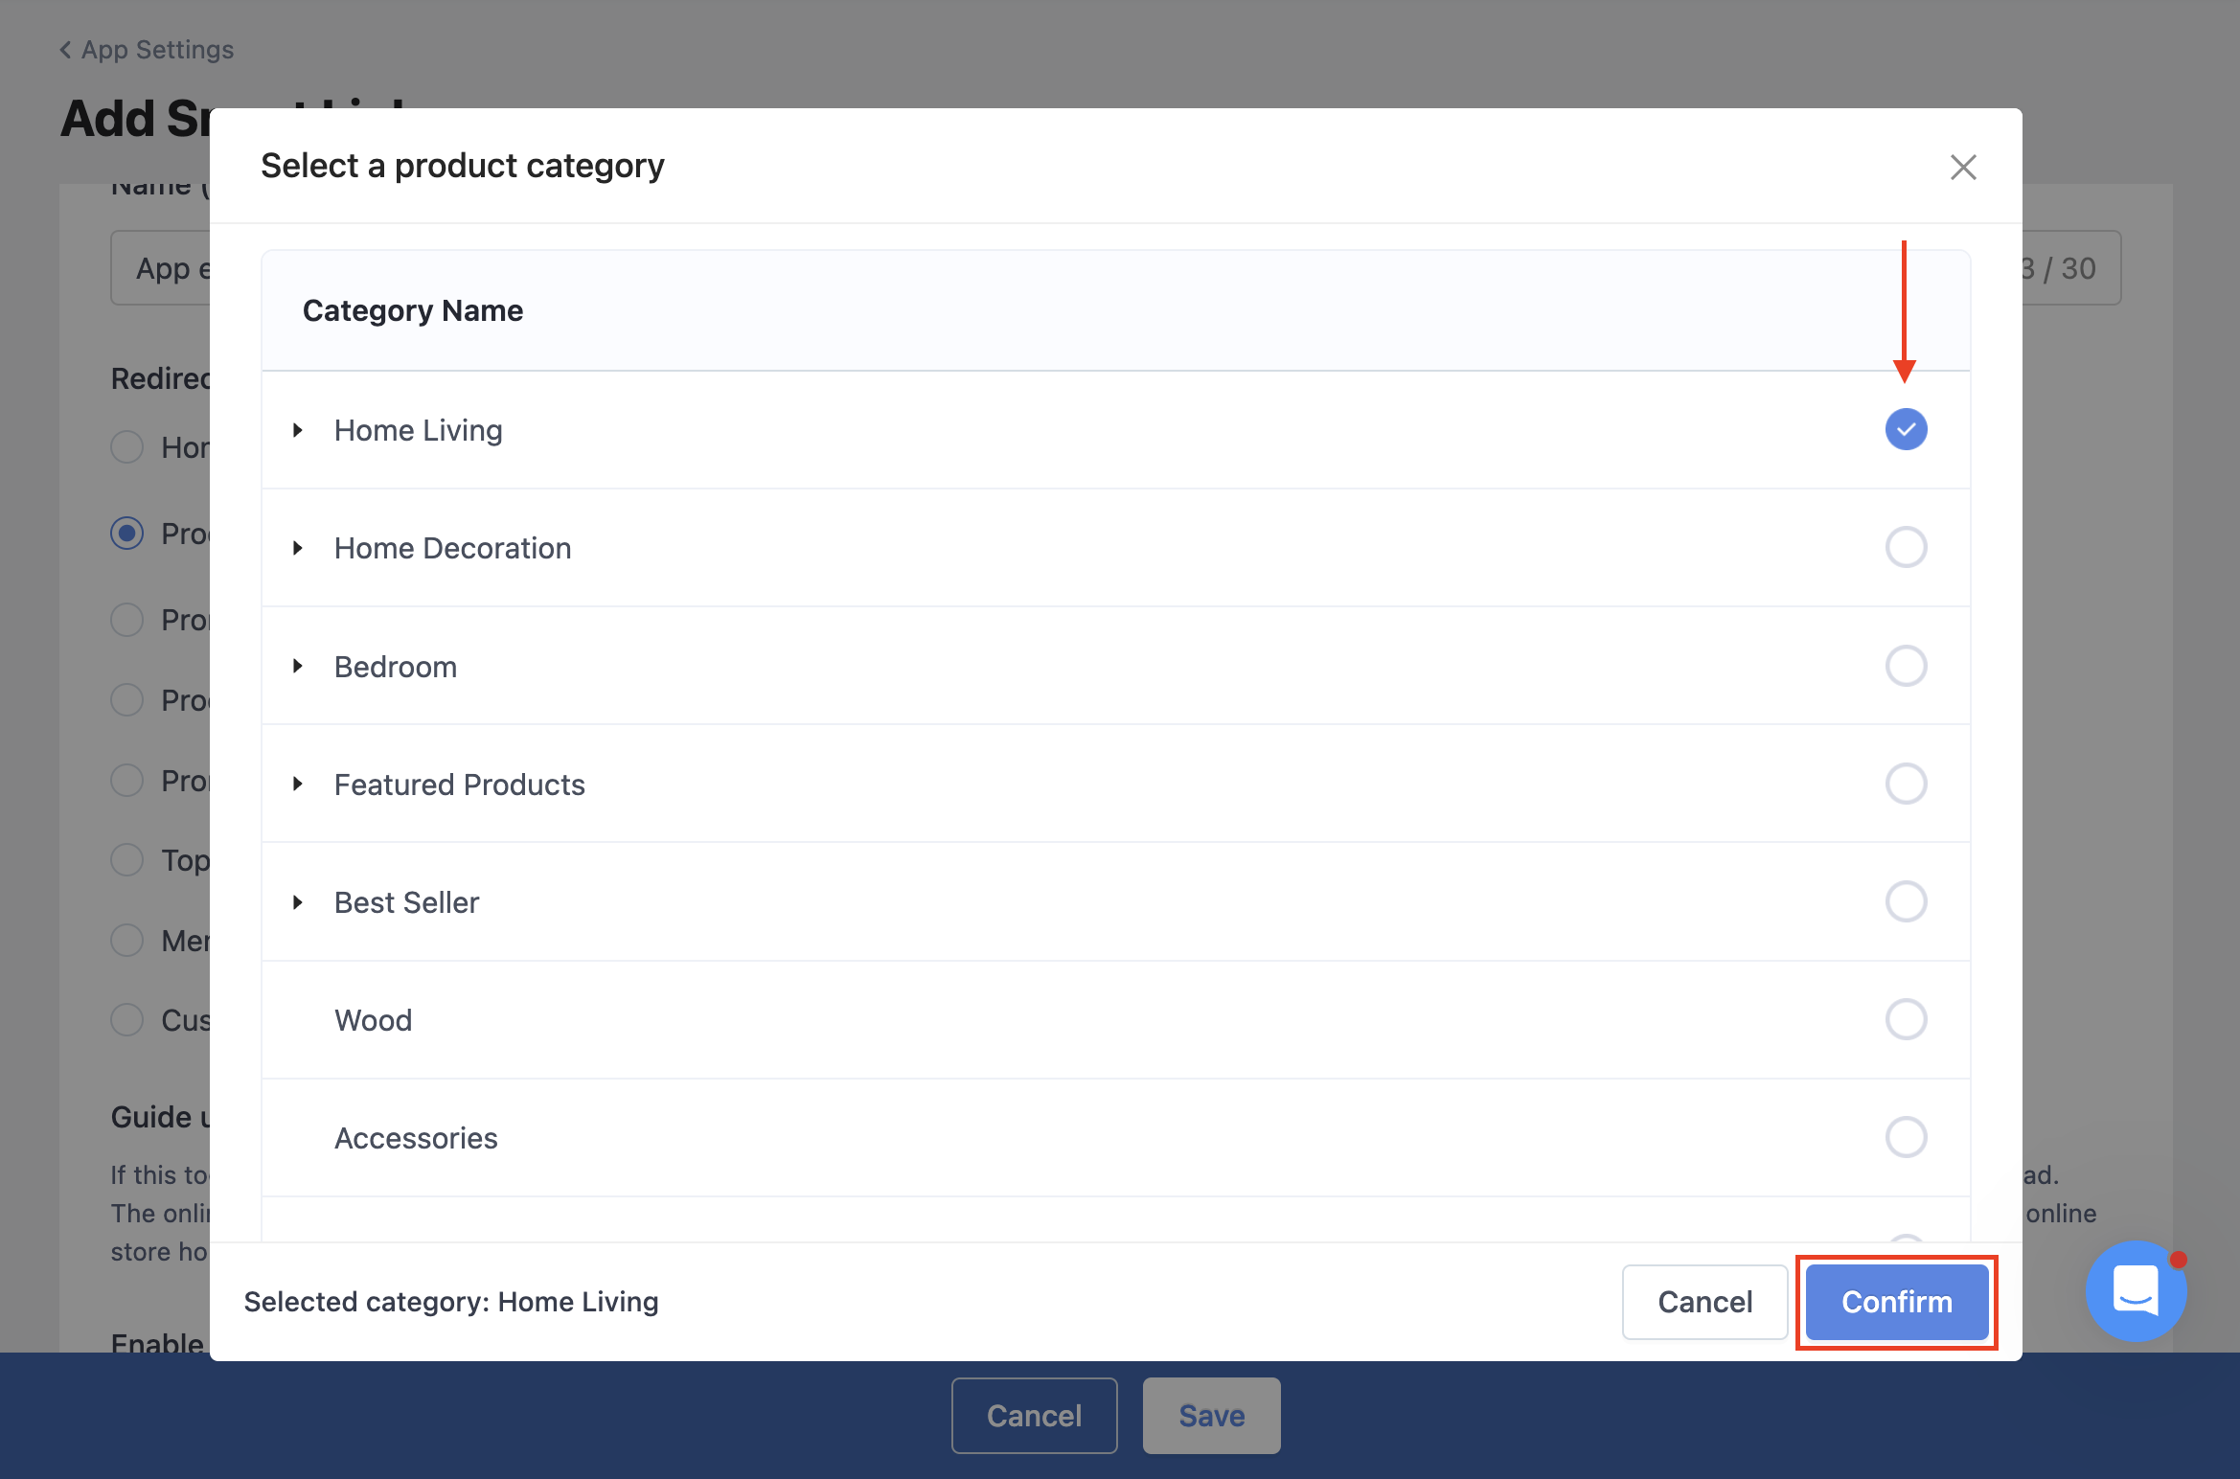
Task: Select the Home Living category radio
Action: [x=1906, y=429]
